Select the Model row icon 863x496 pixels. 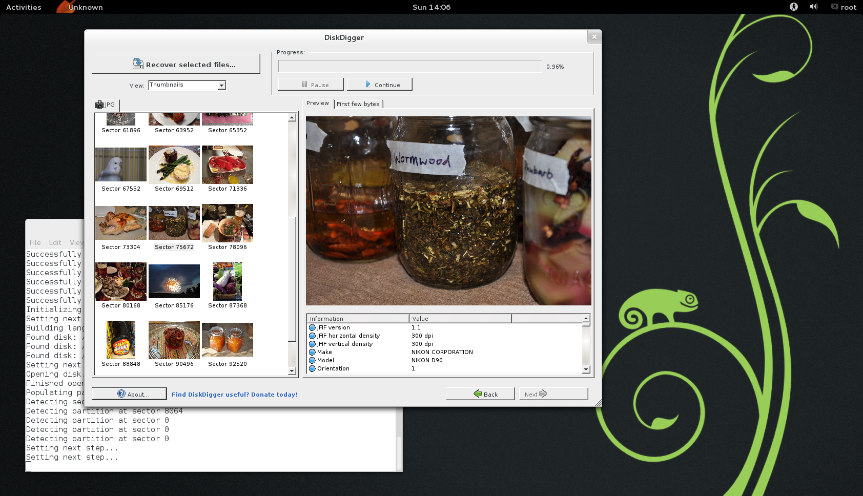312,360
